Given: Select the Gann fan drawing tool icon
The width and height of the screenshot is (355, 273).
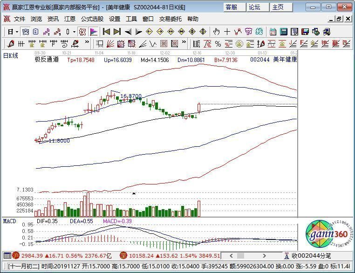Looking at the screenshot, I should pos(110,43).
